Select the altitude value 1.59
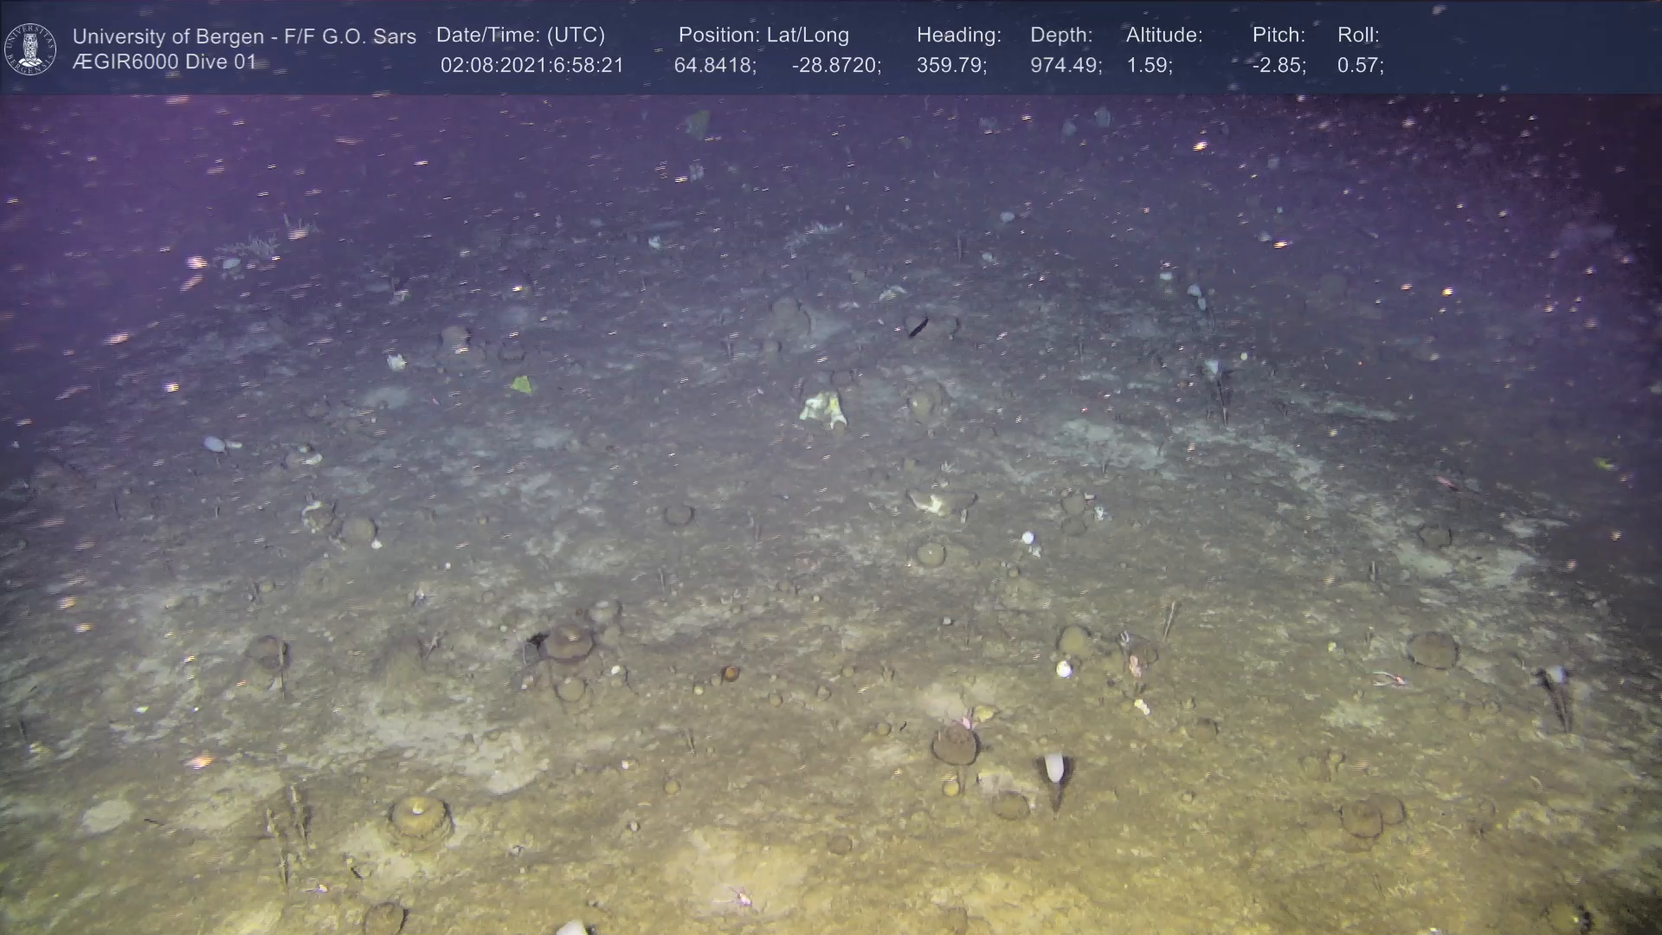 tap(1148, 66)
